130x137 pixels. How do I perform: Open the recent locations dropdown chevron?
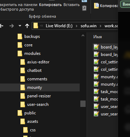pyautogui.click(x=20, y=25)
